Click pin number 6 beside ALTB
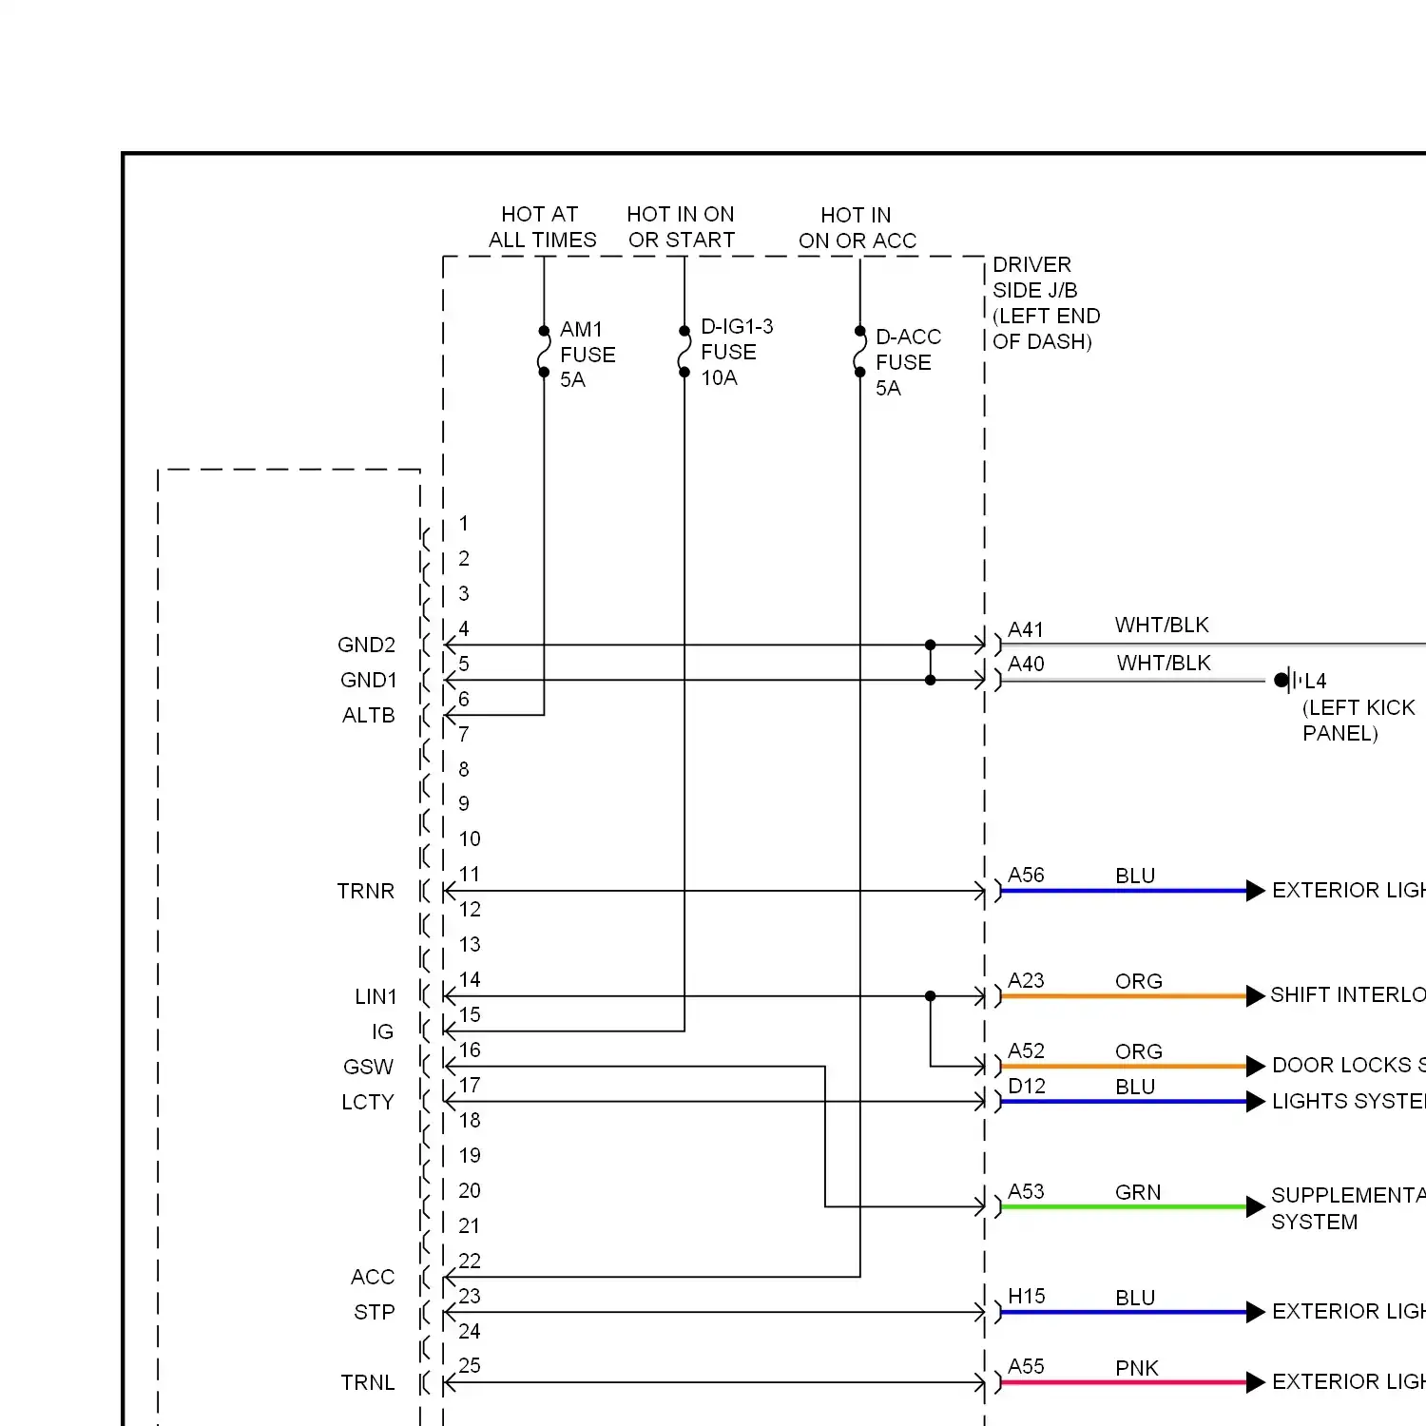The image size is (1426, 1426). coord(464,699)
